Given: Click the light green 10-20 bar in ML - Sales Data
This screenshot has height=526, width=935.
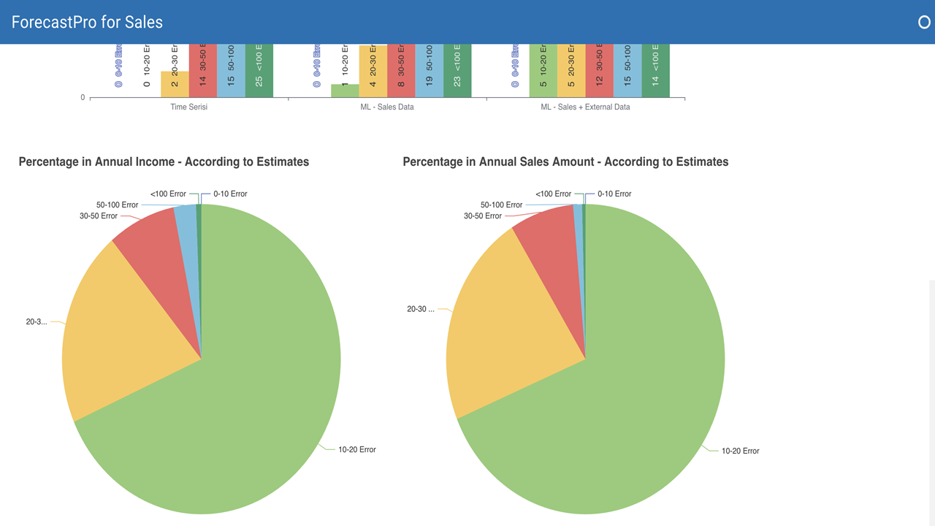Looking at the screenshot, I should coord(345,91).
